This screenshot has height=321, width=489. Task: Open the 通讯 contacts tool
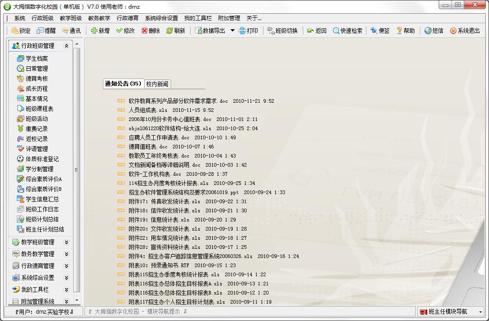click(71, 31)
